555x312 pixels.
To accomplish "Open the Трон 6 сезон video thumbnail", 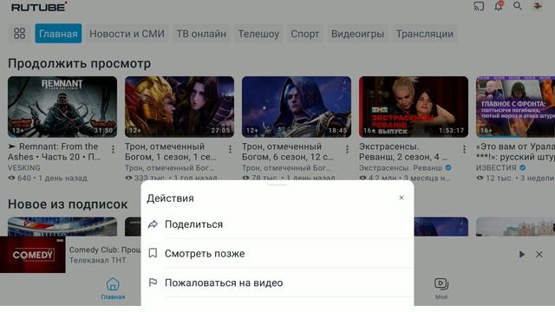I will [x=297, y=107].
